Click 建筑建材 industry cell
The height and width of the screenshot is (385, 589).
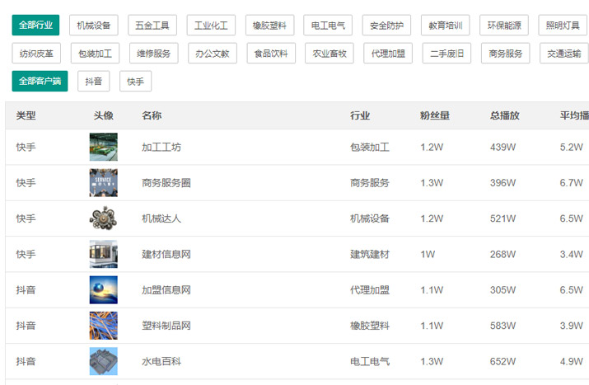pos(370,254)
